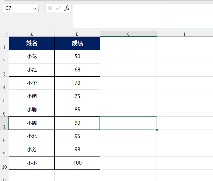This screenshot has height=181, width=213.
Task: Click the Name Box showing C7
Action: 21,8
